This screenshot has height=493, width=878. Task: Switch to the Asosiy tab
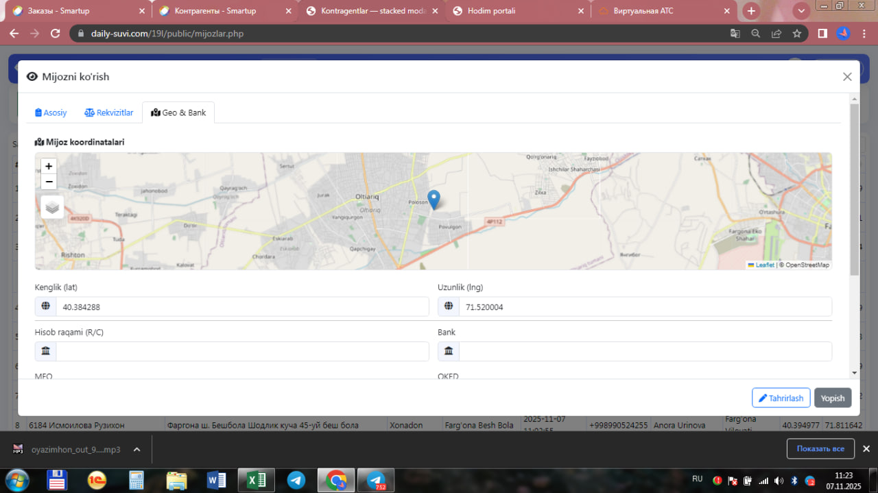[x=51, y=112]
